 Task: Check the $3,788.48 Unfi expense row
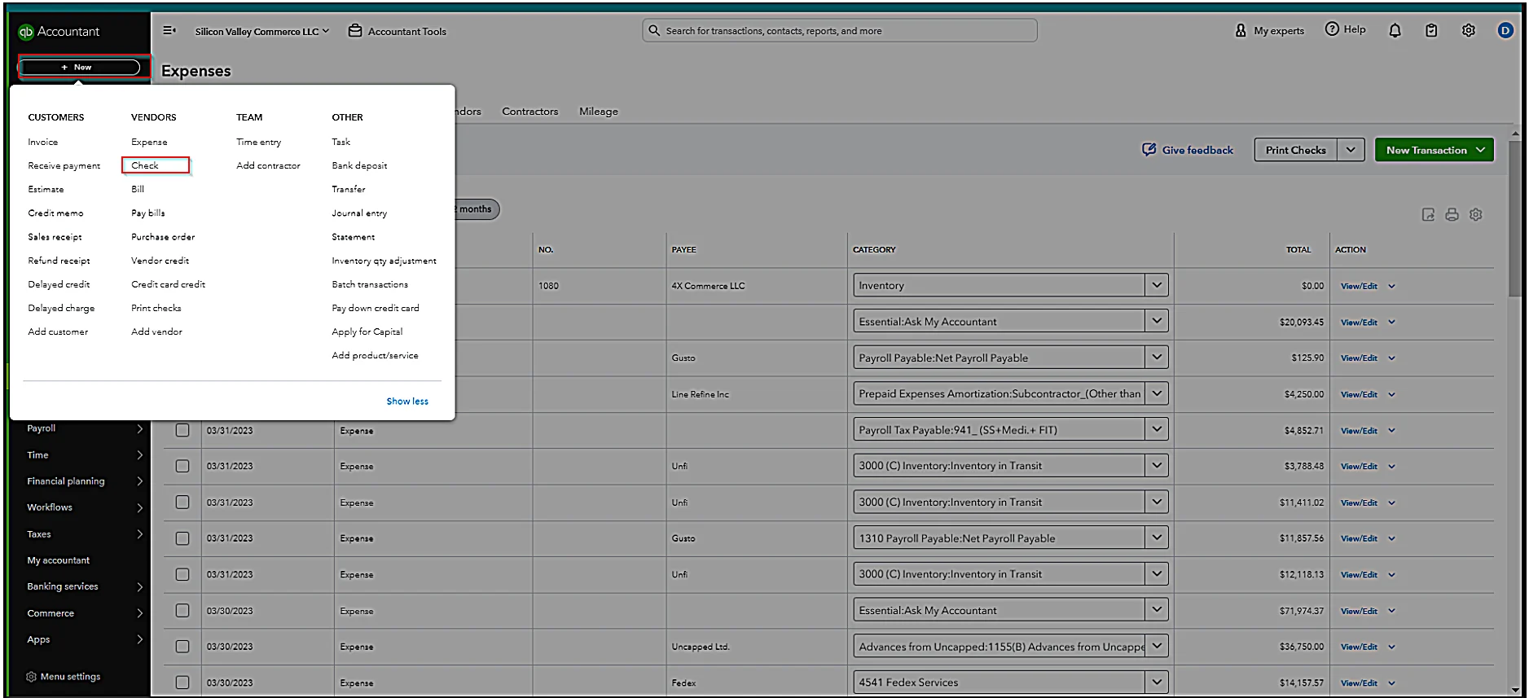click(182, 466)
